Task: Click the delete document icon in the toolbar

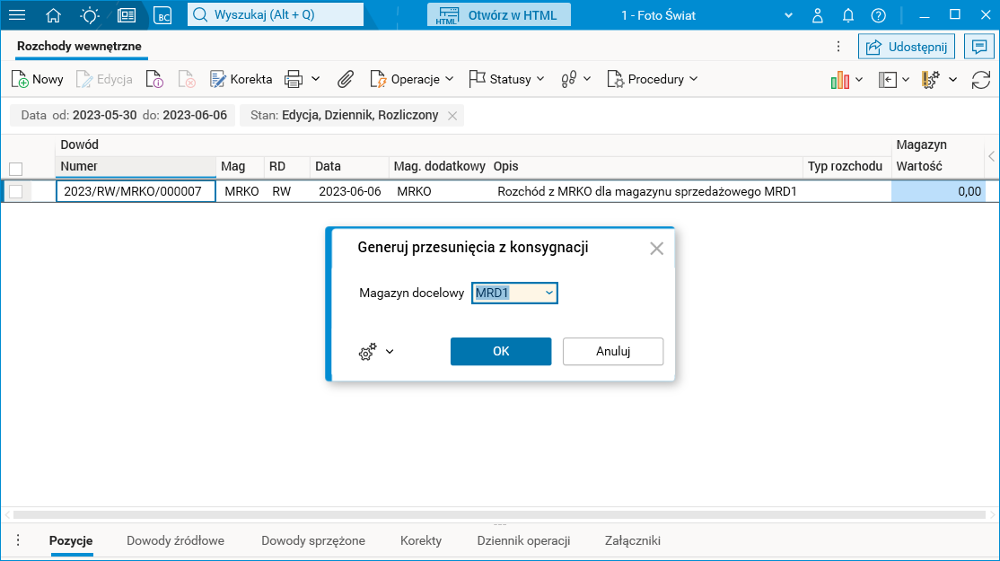Action: [x=186, y=79]
